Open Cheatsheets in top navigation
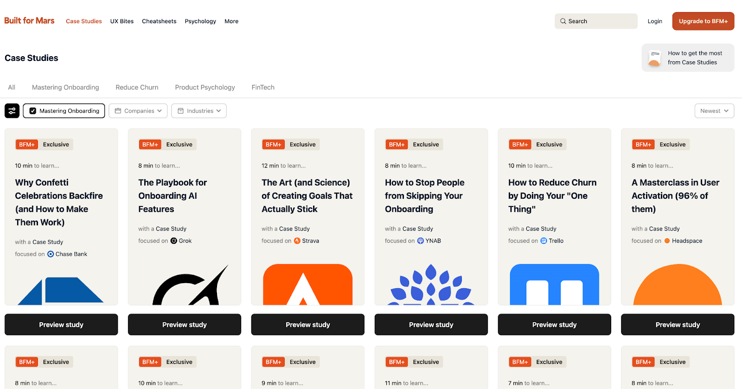 159,21
